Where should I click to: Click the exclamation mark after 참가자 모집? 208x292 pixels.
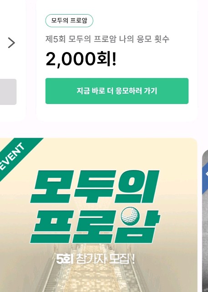(132, 259)
